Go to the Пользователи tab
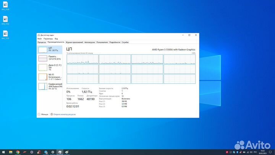Viewport: 275px width, 155px height. tap(102, 42)
